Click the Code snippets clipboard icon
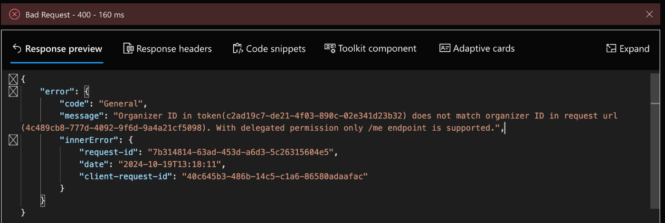The height and width of the screenshot is (223, 665). click(238, 48)
